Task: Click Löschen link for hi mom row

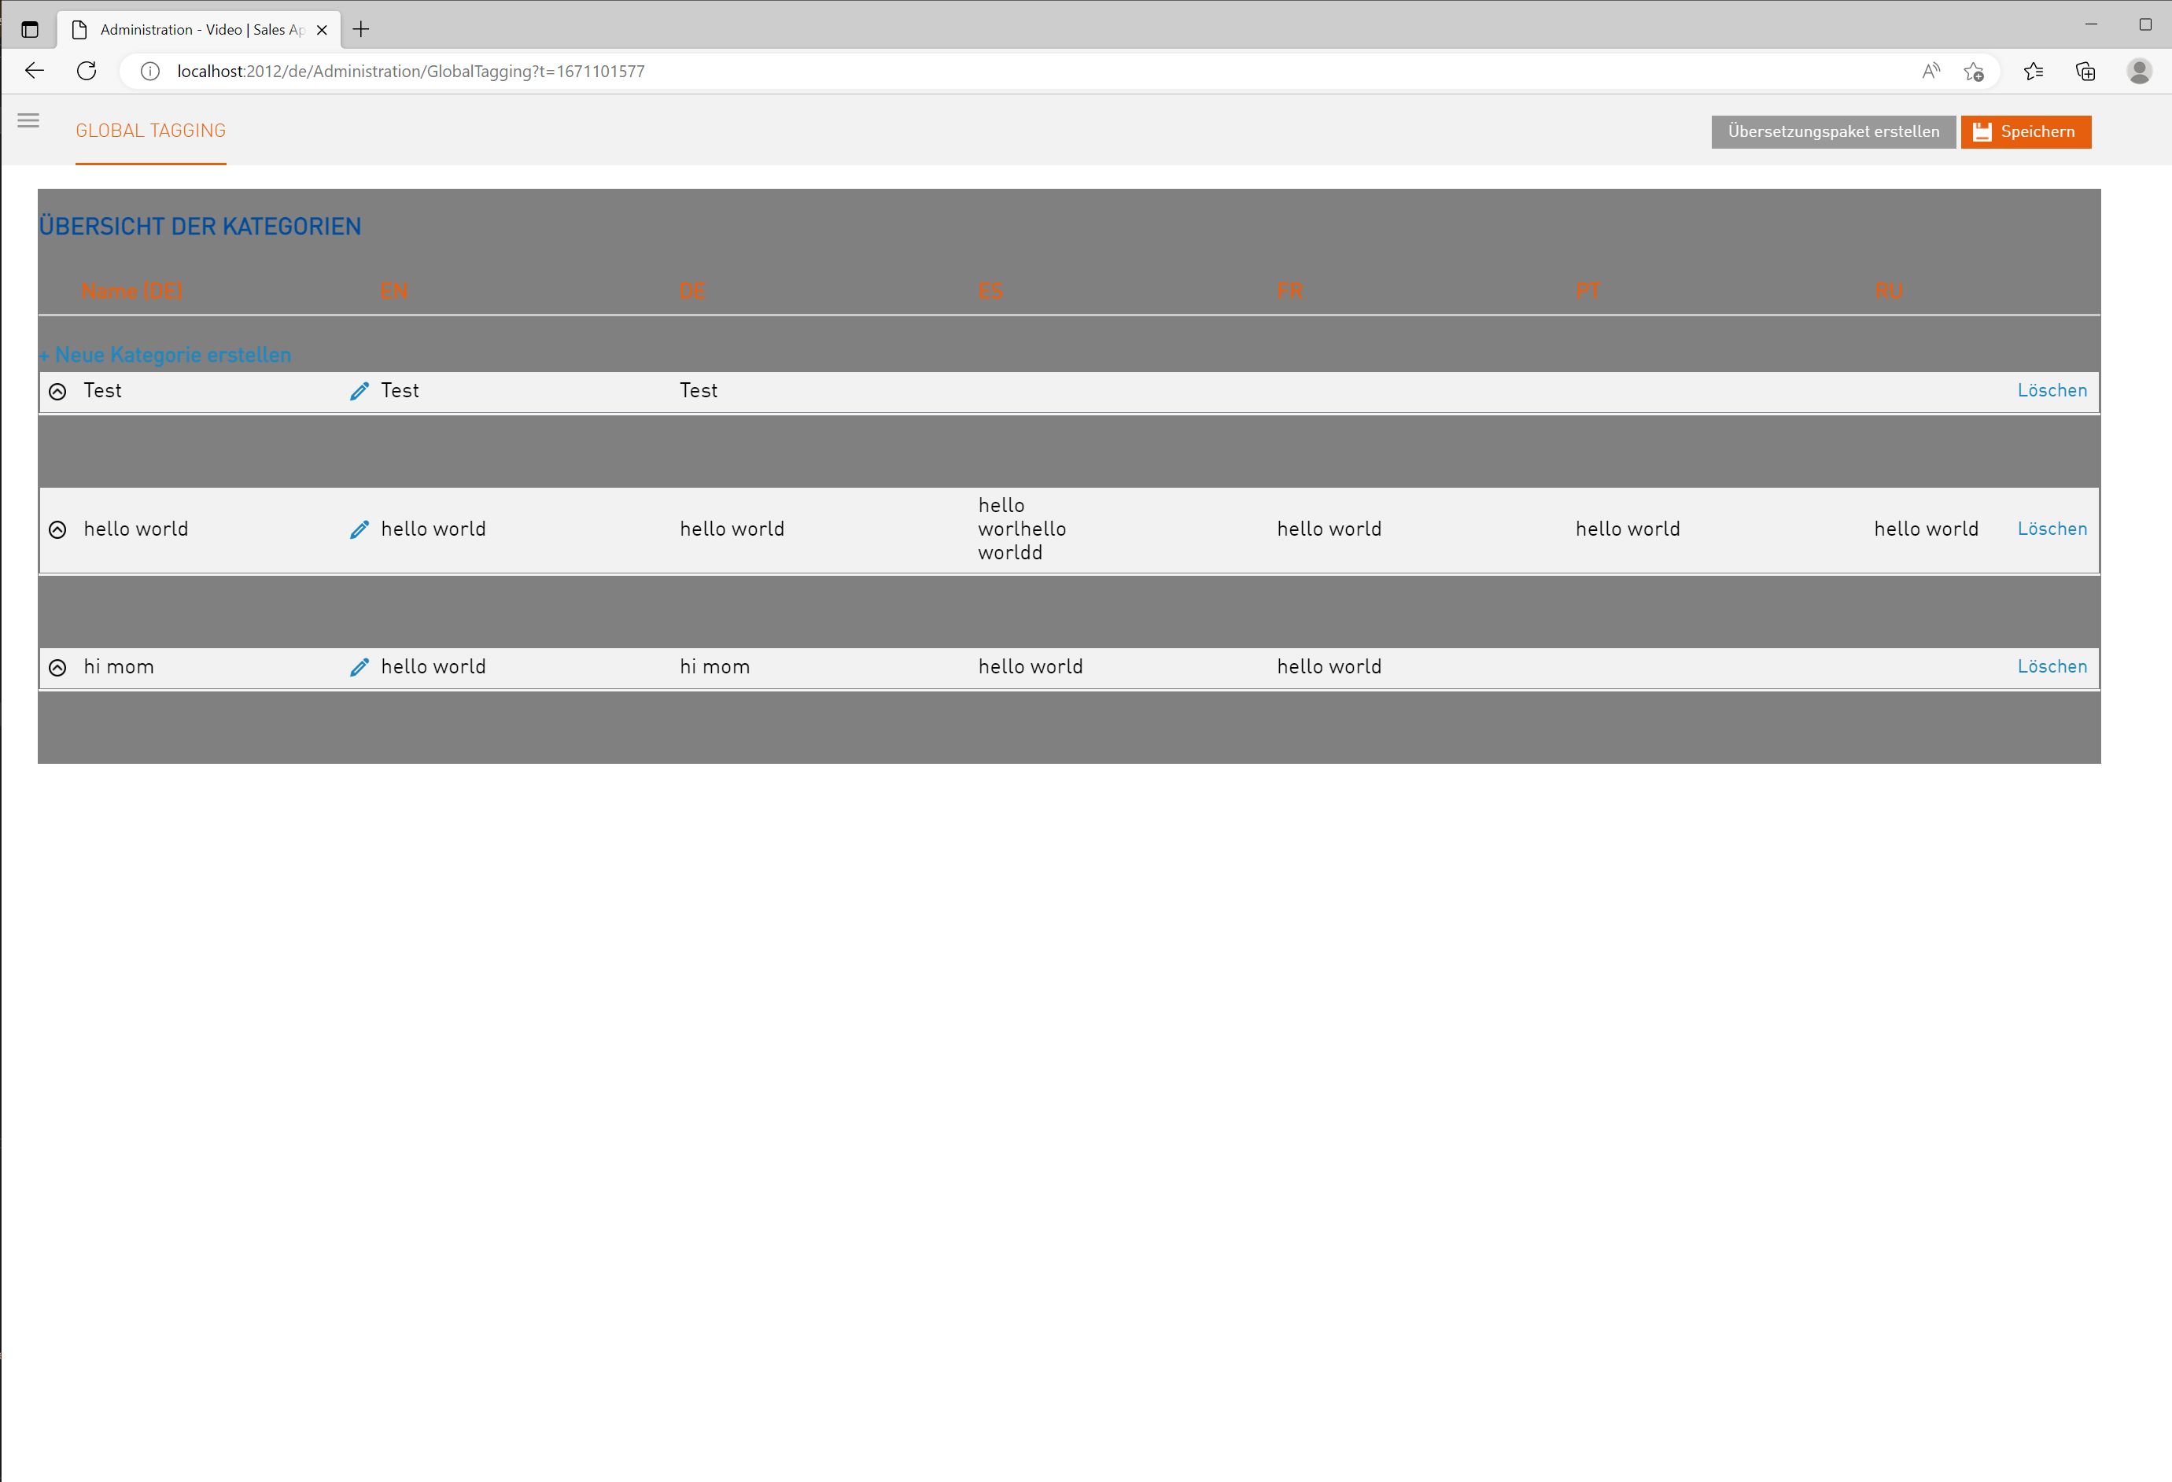Action: point(2051,666)
